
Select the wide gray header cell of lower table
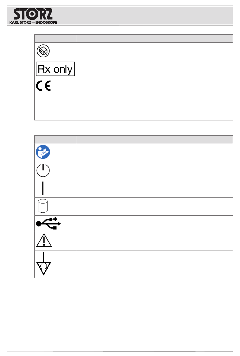[x=155, y=139]
